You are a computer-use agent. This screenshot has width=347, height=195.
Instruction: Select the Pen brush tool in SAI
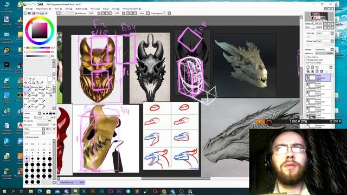[28, 88]
